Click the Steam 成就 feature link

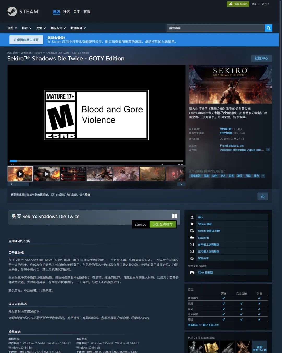[x=205, y=224]
